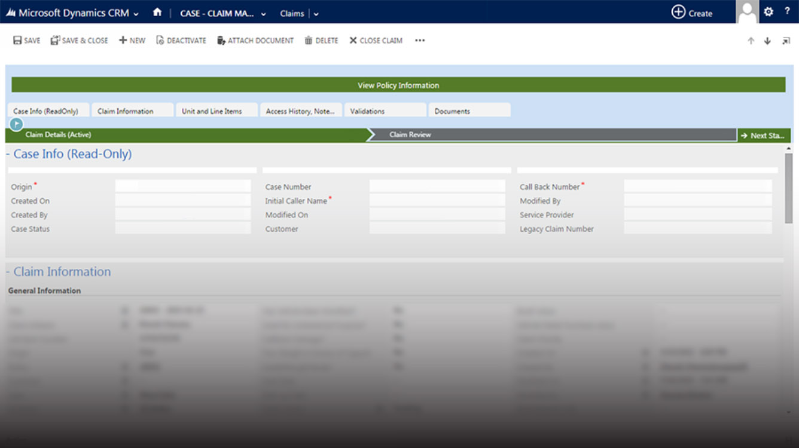Open the Claims record navigation dropdown
This screenshot has height=448, width=799.
[316, 13]
